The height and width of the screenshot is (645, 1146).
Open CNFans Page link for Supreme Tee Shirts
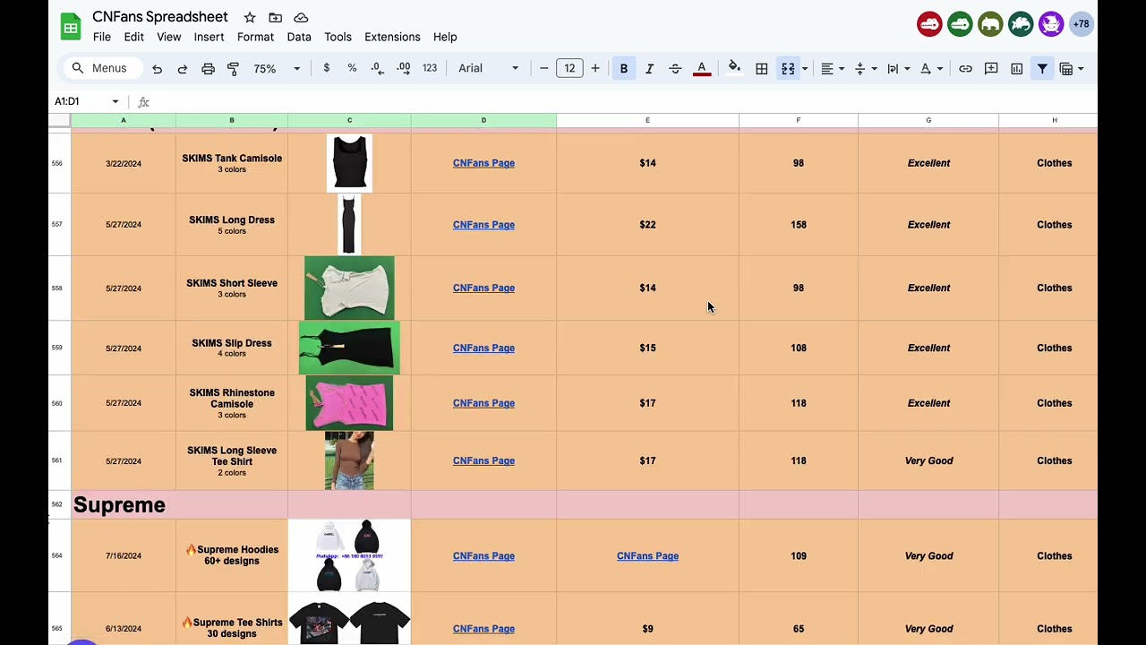pos(483,629)
